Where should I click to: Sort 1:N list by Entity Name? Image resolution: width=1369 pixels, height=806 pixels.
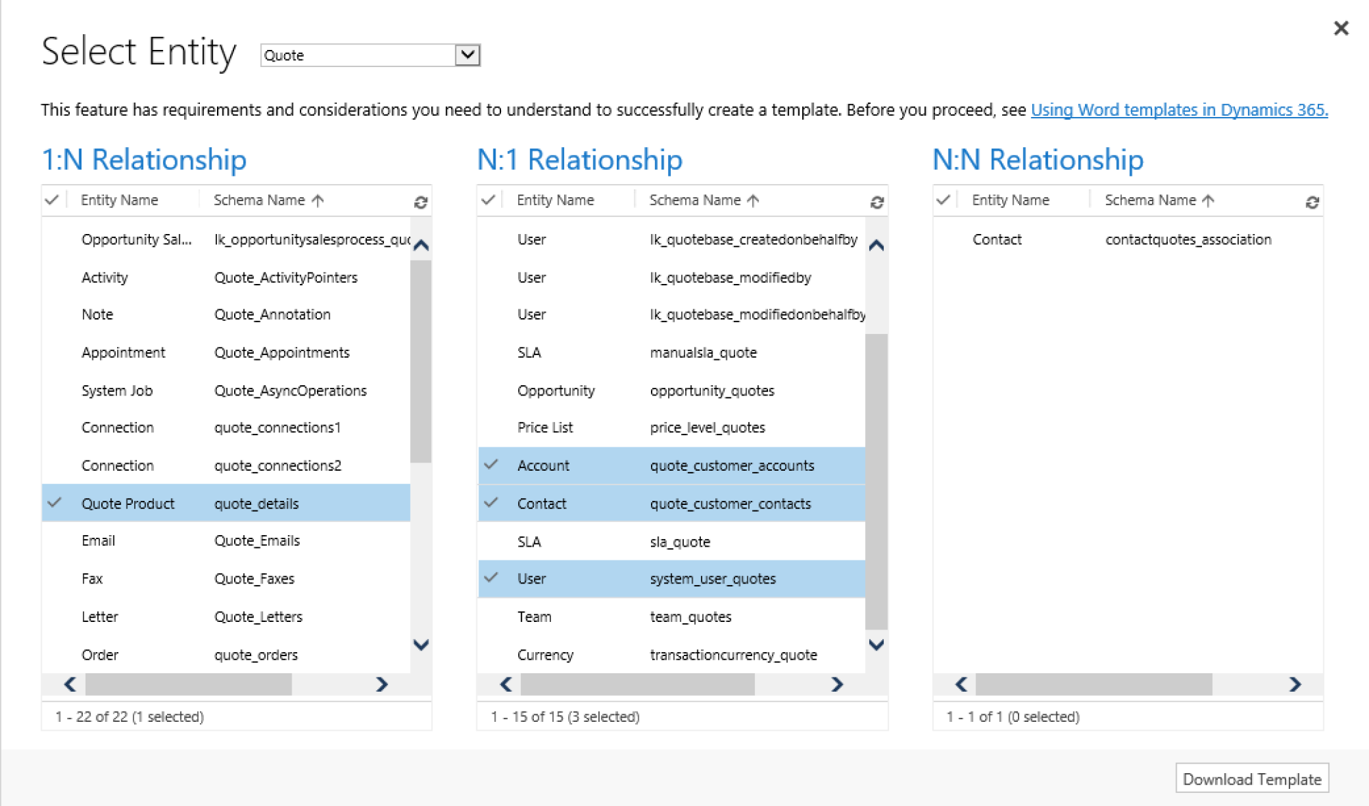point(119,200)
